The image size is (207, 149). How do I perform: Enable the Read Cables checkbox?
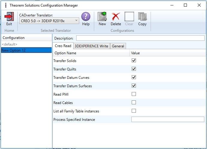(x=134, y=103)
